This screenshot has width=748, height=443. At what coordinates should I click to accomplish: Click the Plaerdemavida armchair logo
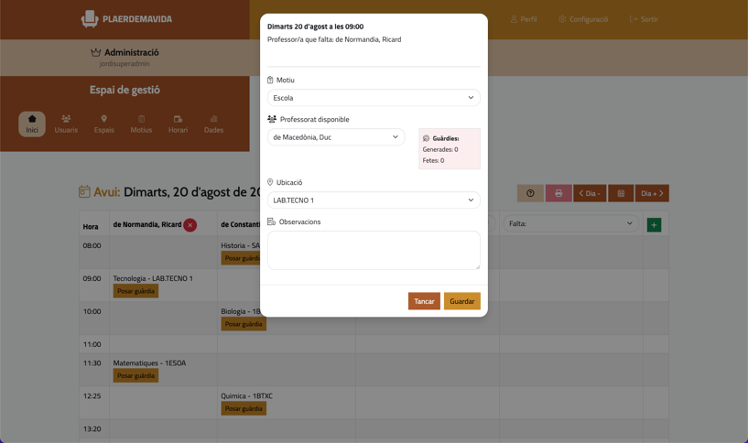tap(90, 18)
